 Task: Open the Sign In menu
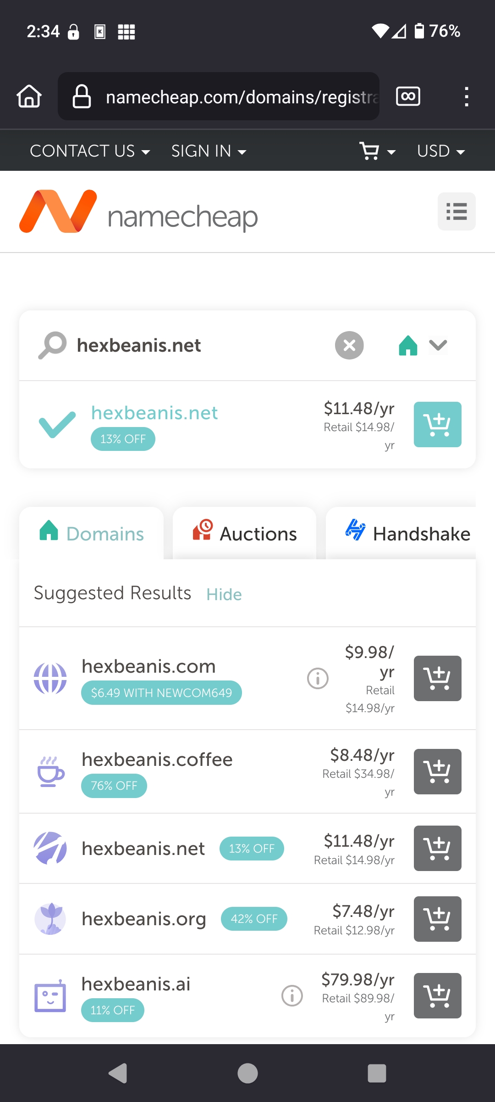pyautogui.click(x=209, y=151)
